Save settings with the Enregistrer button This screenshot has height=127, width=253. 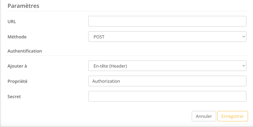coord(232,116)
